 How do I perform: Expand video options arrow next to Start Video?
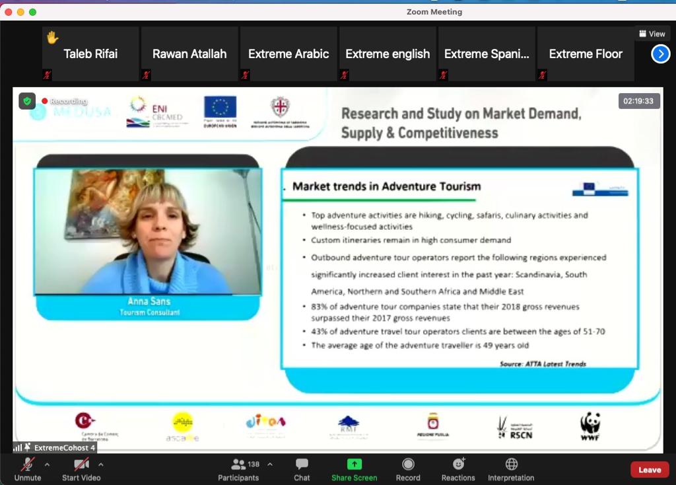pos(100,465)
